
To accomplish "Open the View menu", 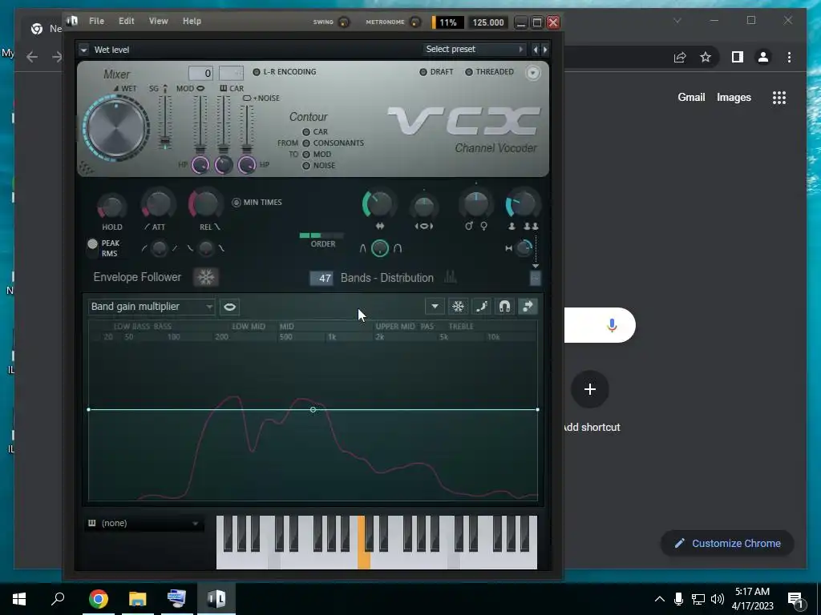I will pos(158,22).
